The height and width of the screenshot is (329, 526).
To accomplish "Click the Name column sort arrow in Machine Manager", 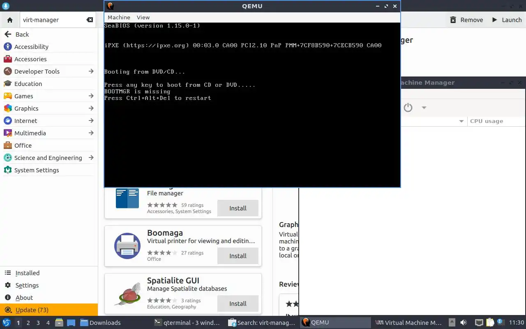I will (x=461, y=121).
